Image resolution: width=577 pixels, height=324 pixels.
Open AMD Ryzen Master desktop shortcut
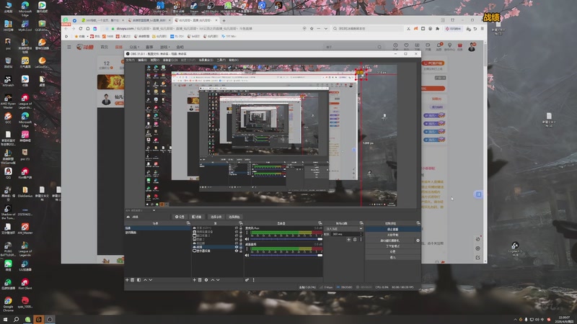(x=8, y=100)
